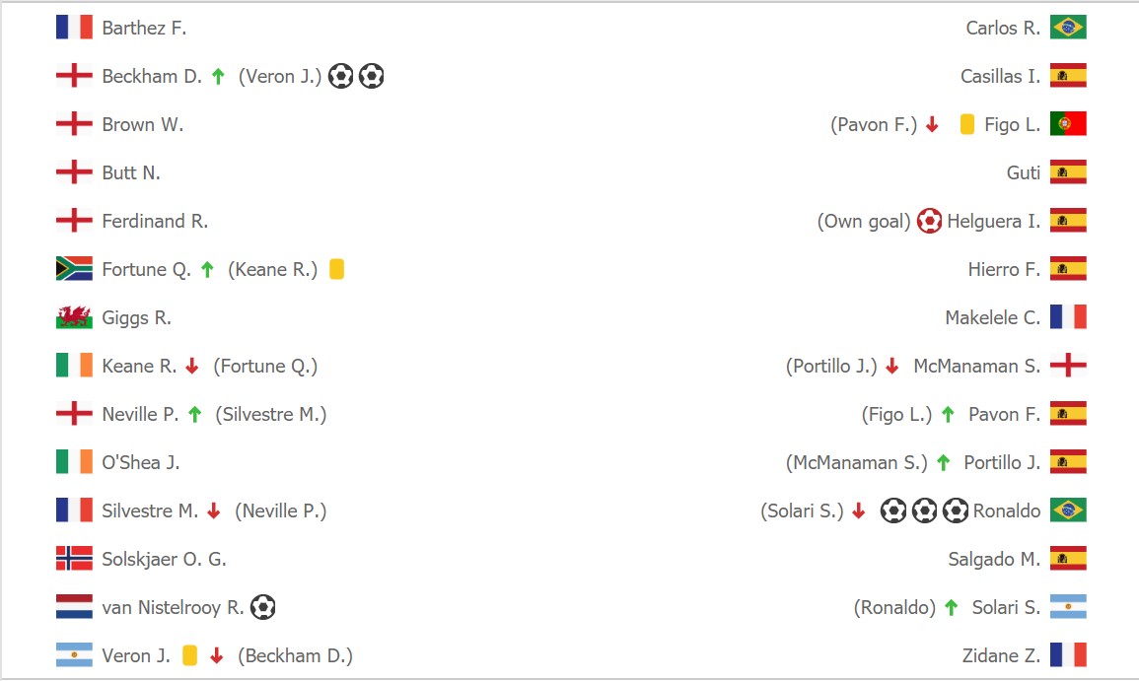Click the Wales flag beside Giggs R.
This screenshot has width=1139, height=681.
(74, 317)
